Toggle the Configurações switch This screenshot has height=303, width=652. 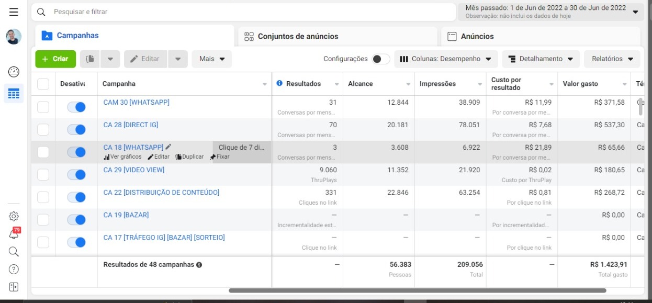(380, 59)
